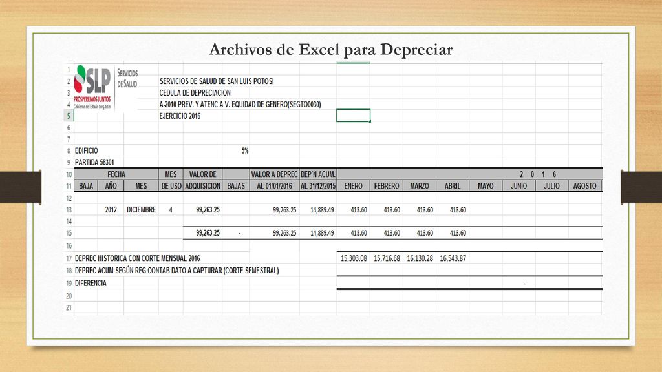Click 'DEPREC ACUM SEGÚN REG CONTAB' label in row 18

pyautogui.click(x=177, y=271)
